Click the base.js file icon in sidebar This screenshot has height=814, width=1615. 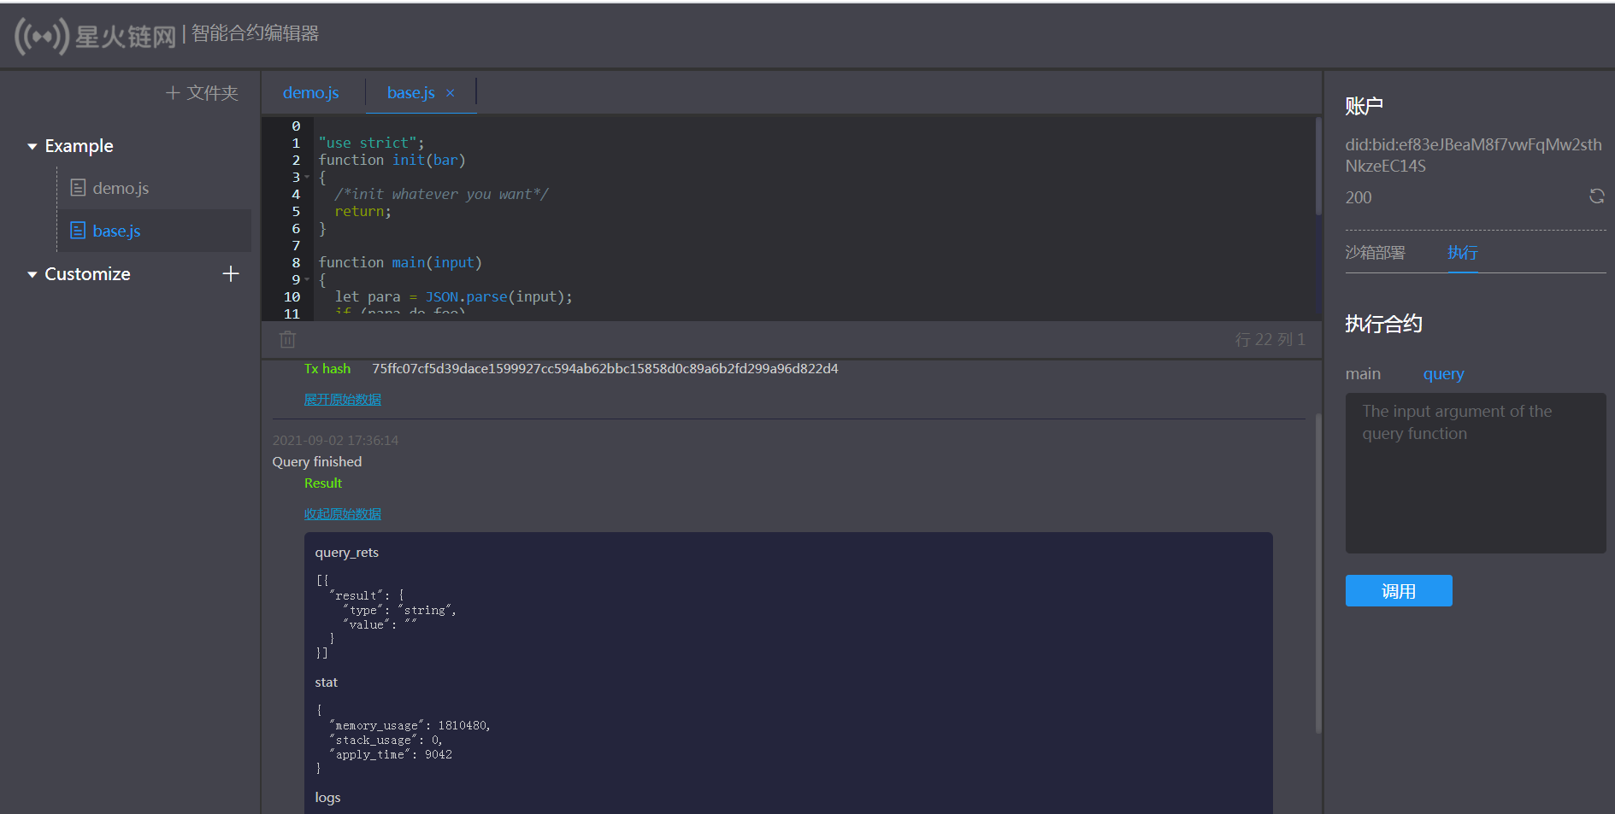[x=78, y=231]
